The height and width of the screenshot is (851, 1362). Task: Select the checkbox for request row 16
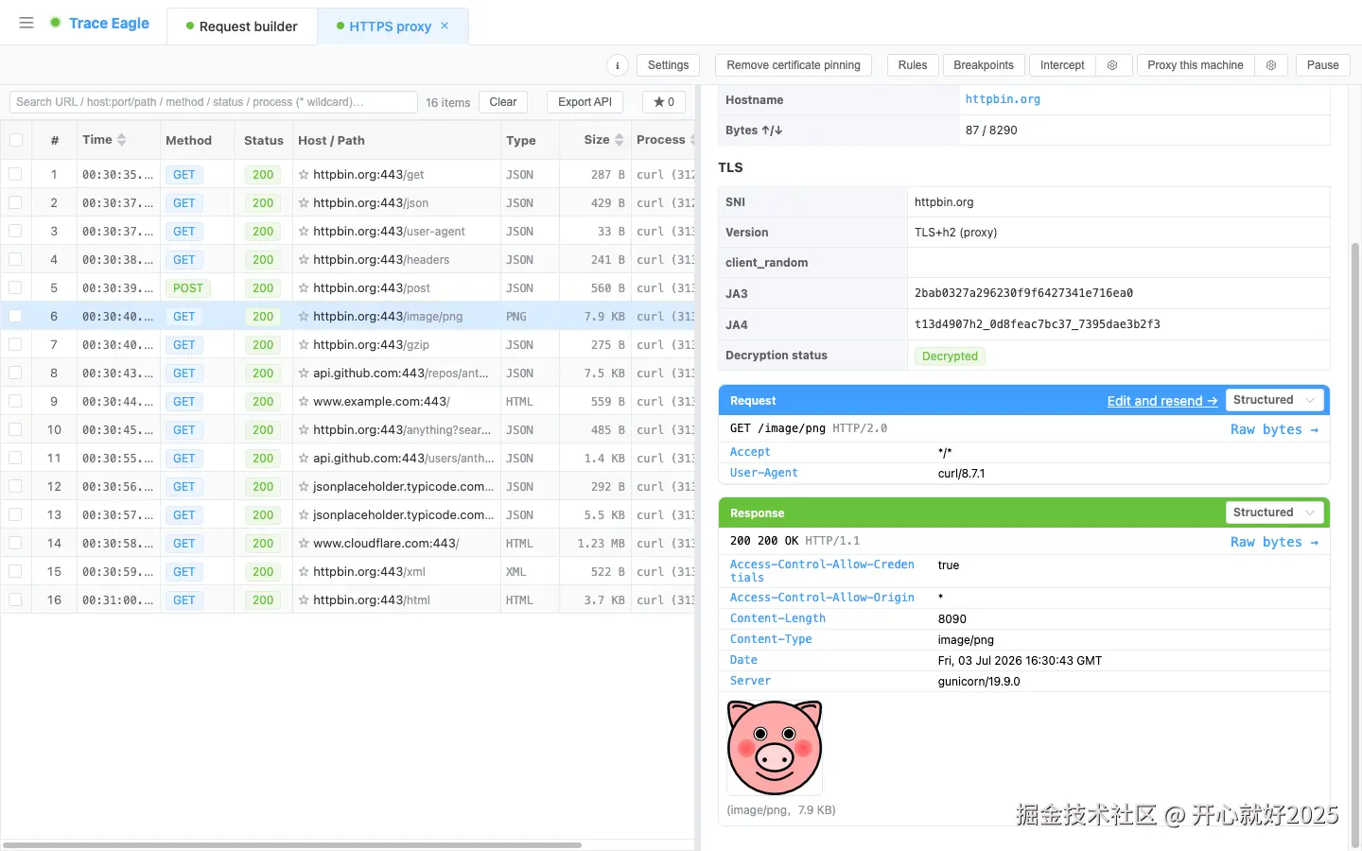click(x=16, y=600)
